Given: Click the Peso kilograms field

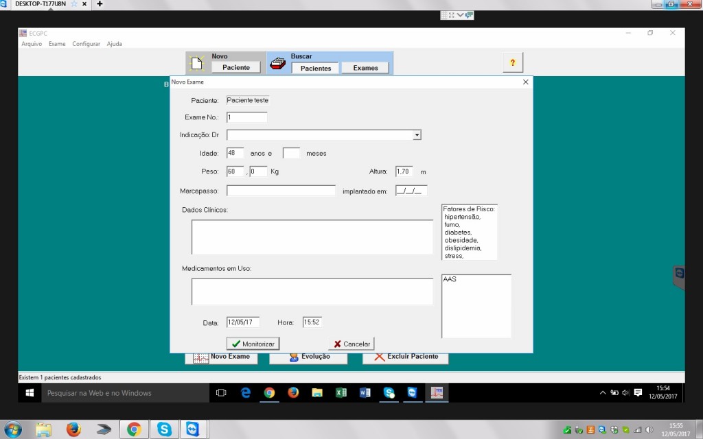Looking at the screenshot, I should [235, 171].
